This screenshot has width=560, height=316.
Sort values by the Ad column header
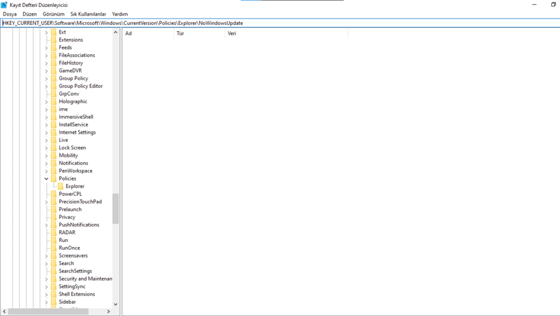click(148, 33)
